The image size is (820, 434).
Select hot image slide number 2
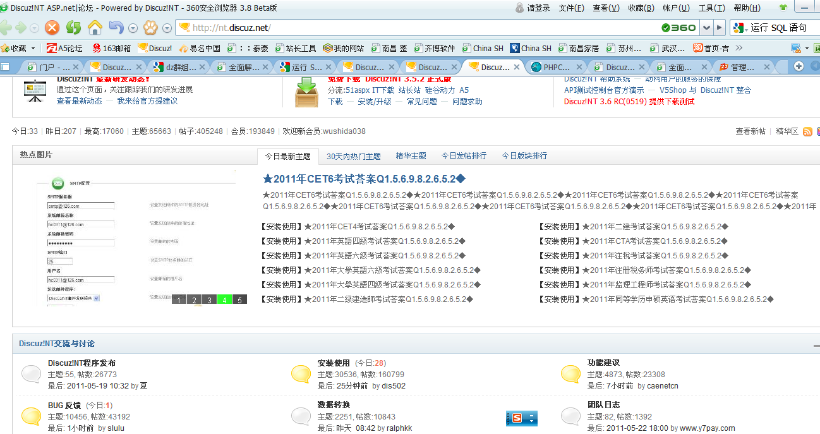pyautogui.click(x=194, y=300)
